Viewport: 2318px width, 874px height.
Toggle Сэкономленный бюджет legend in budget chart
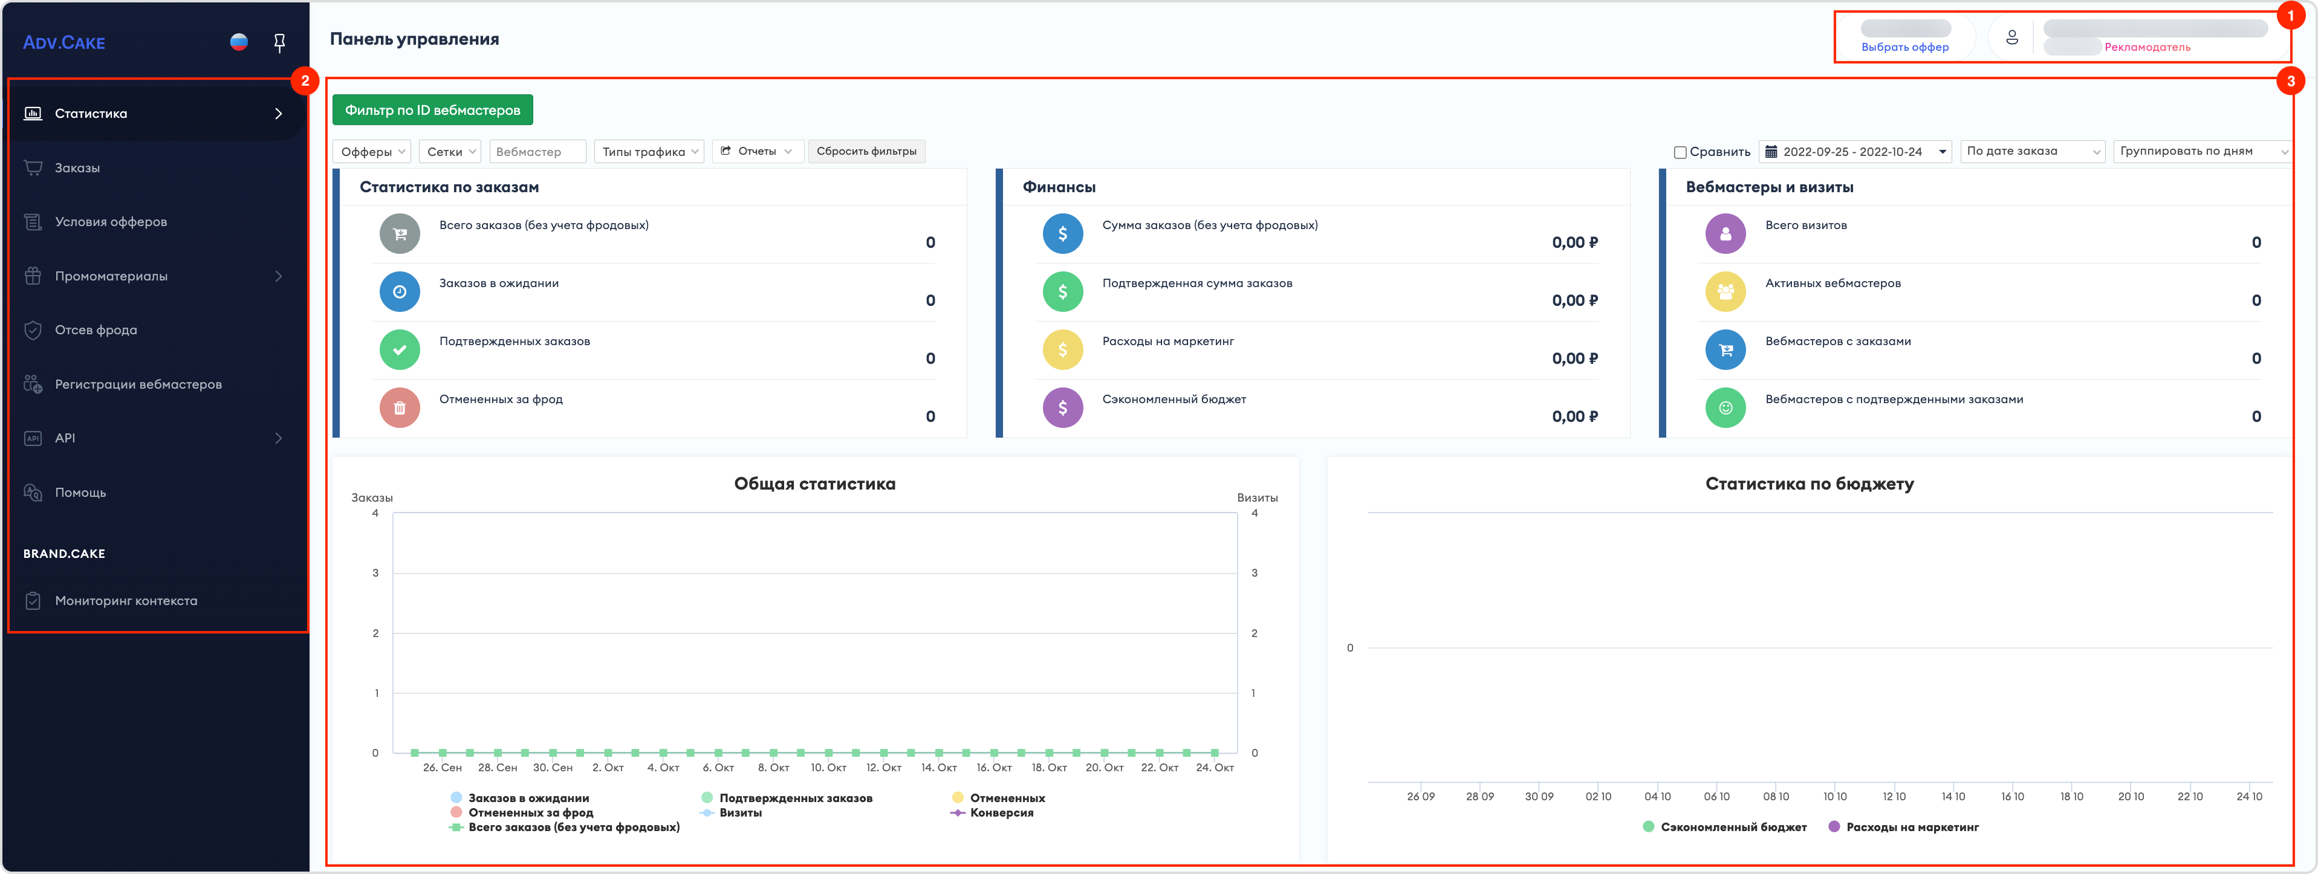(x=1725, y=827)
